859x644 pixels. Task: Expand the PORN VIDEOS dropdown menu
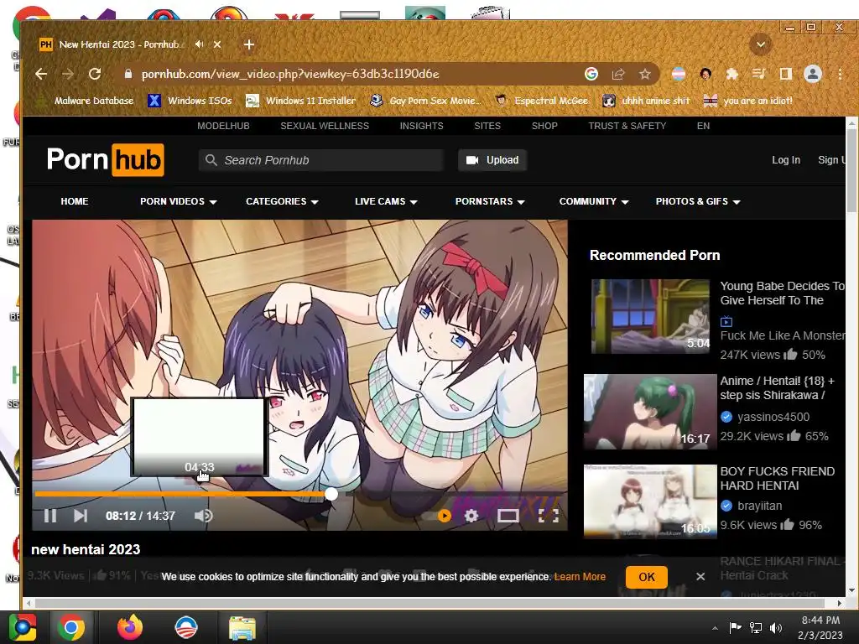[179, 201]
